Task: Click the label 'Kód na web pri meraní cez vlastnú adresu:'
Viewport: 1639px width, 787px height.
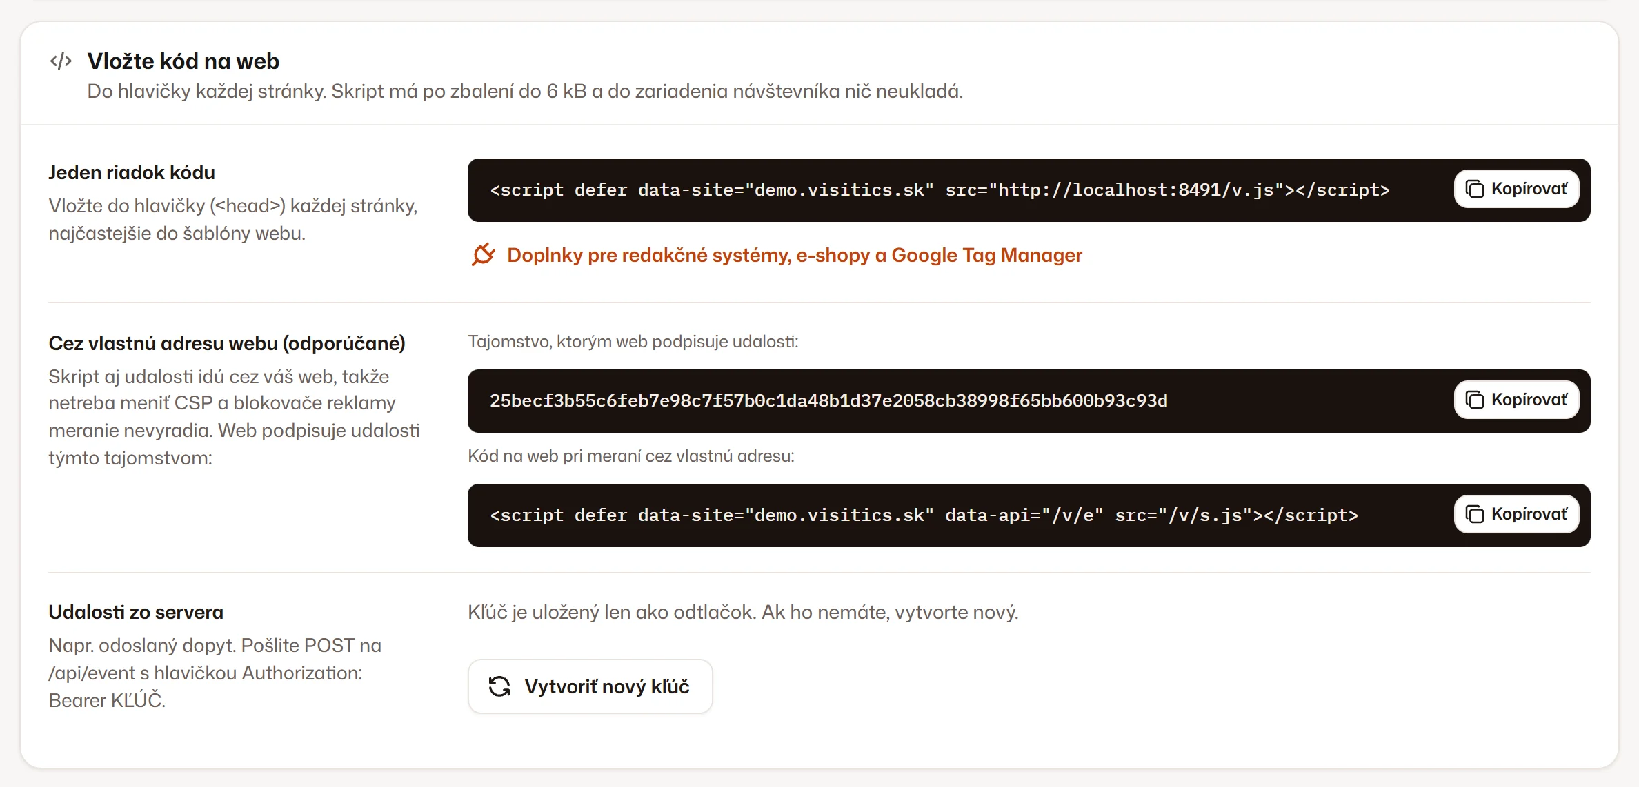Action: click(631, 456)
